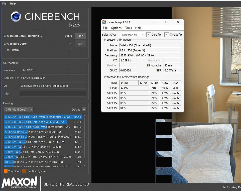The width and height of the screenshot is (241, 191).
Task: Click the Cores x GHz field
Action: click(x=53, y=78)
